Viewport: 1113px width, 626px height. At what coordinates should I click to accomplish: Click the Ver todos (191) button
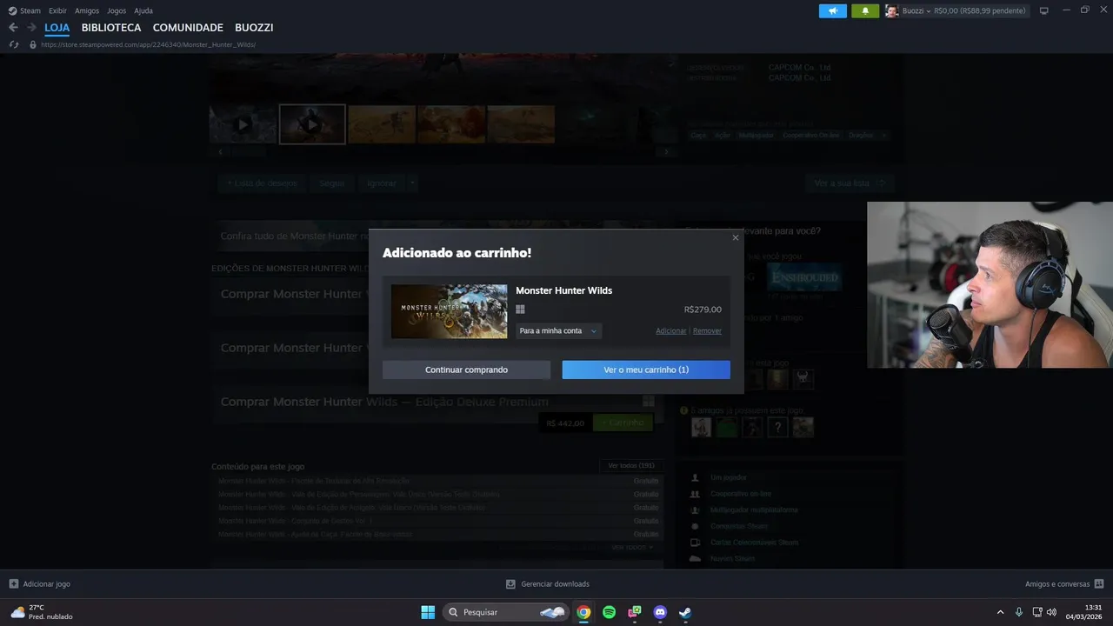tap(631, 465)
